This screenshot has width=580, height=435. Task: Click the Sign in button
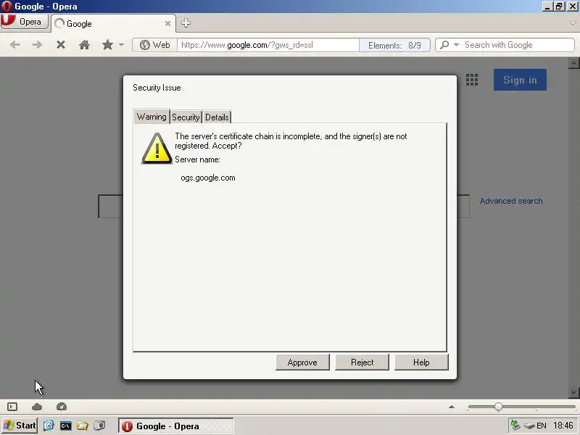pyautogui.click(x=520, y=80)
